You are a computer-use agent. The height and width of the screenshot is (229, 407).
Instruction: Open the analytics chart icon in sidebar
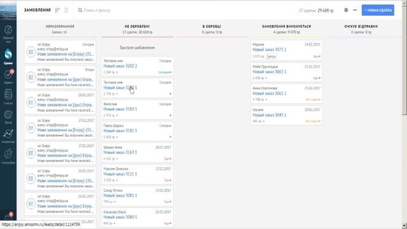click(x=8, y=134)
